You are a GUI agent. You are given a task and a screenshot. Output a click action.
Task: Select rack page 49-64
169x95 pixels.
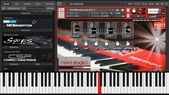coord(151,4)
